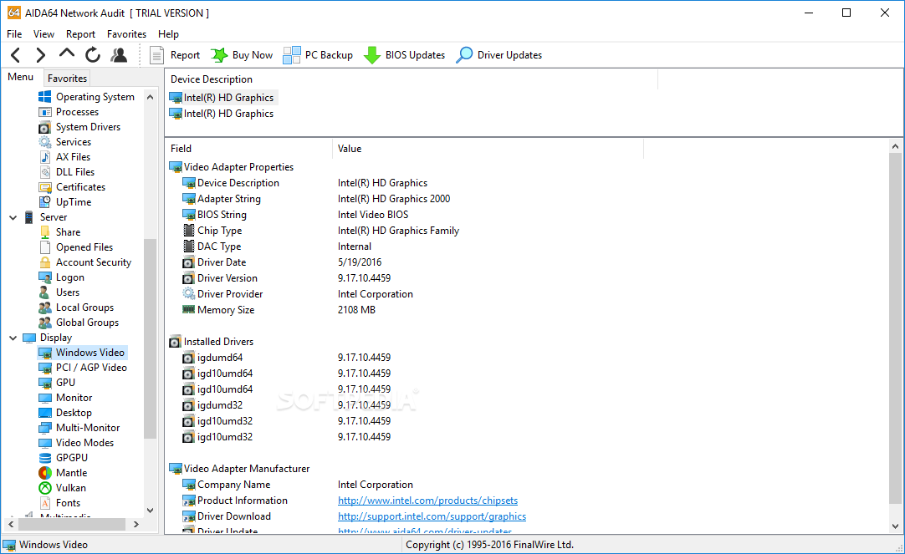Open Global Groups tree item
This screenshot has height=554, width=905.
(x=79, y=323)
